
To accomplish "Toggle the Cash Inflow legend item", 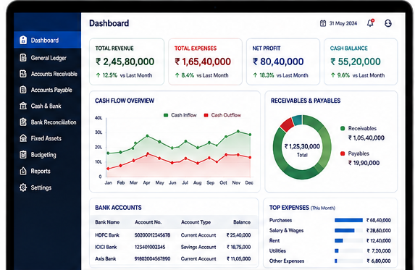I will 180,115.
